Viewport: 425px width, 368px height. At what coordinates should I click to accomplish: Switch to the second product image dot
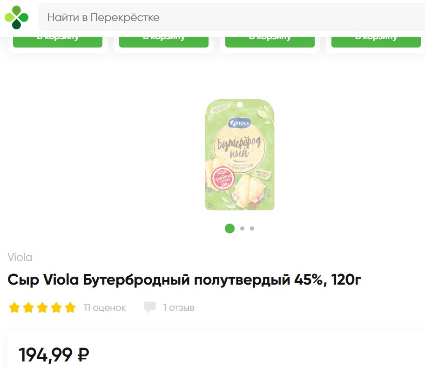(242, 229)
